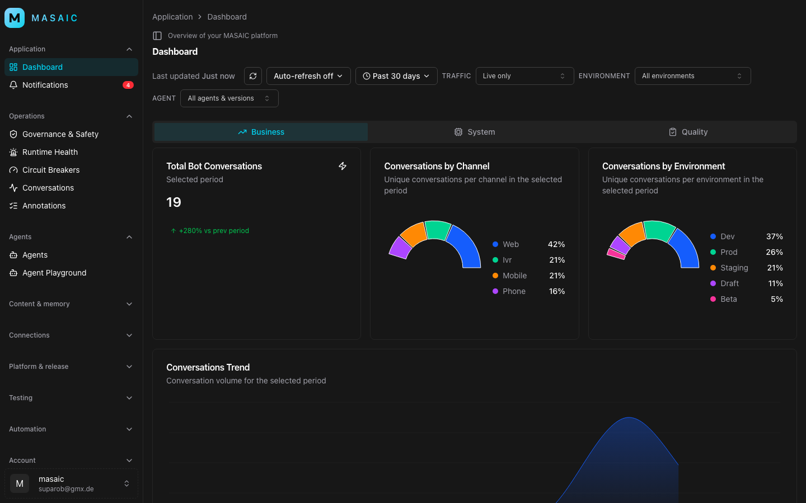
Task: Click the Staging legend label
Action: coord(734,268)
